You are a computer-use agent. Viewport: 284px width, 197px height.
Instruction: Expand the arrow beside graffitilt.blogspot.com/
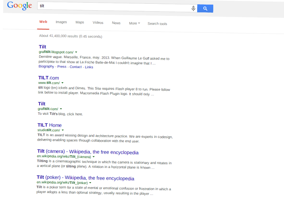click(76, 52)
